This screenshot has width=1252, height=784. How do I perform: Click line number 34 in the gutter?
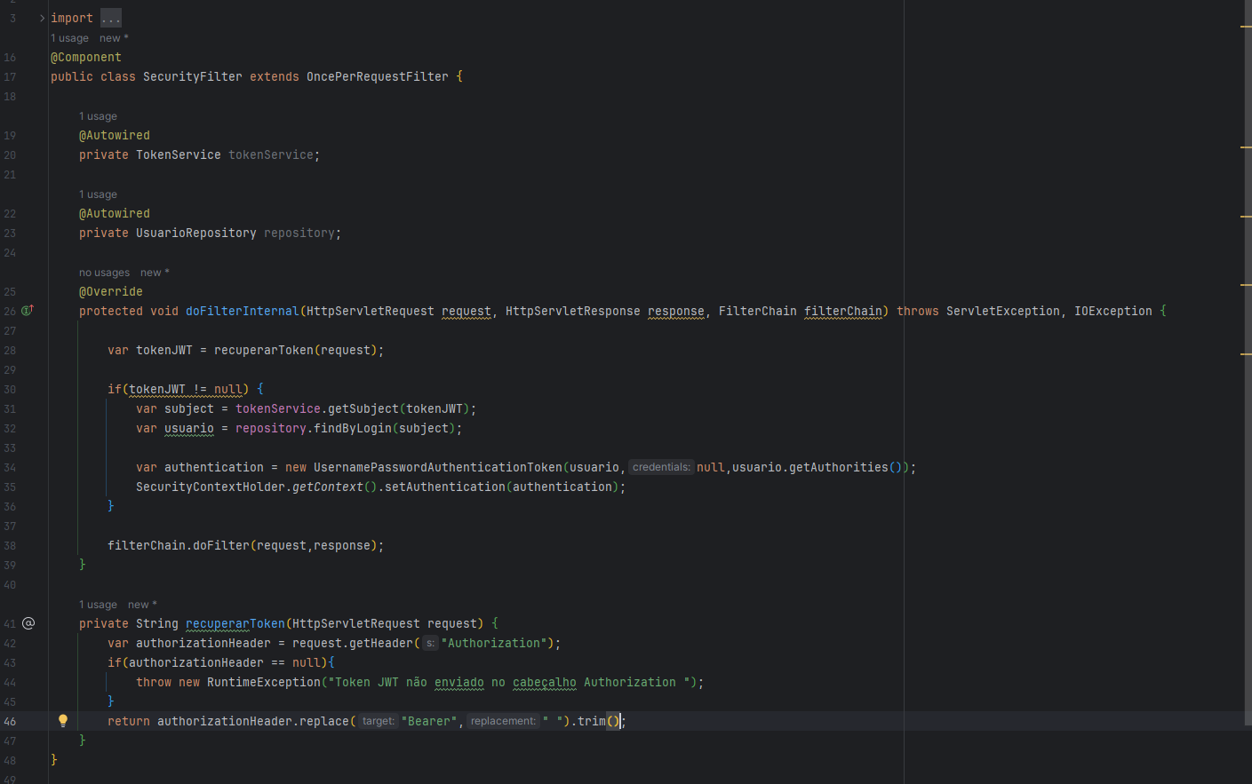(x=10, y=467)
